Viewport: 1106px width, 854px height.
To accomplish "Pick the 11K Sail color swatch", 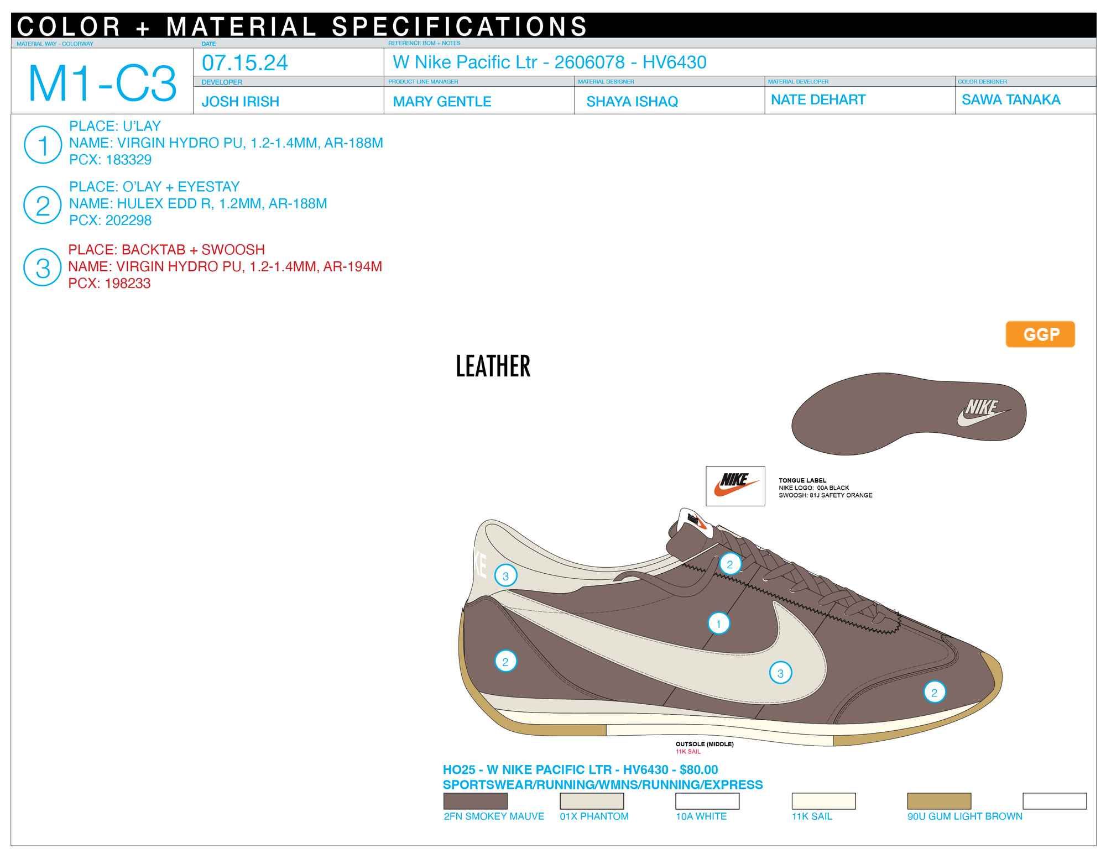I will pyautogui.click(x=823, y=801).
